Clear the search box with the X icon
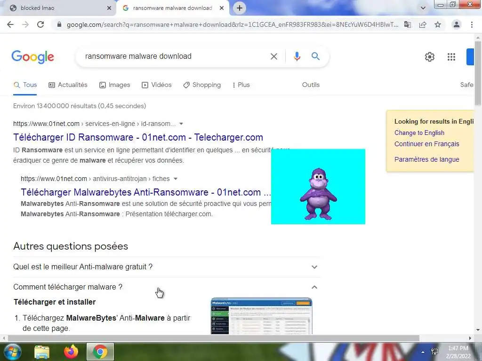The width and height of the screenshot is (482, 361). click(x=274, y=56)
